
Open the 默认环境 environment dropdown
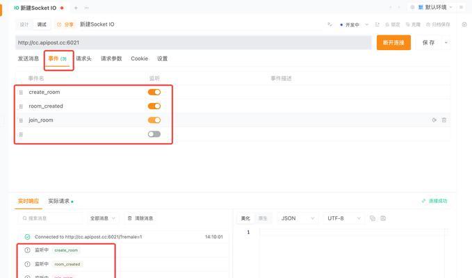[435, 7]
